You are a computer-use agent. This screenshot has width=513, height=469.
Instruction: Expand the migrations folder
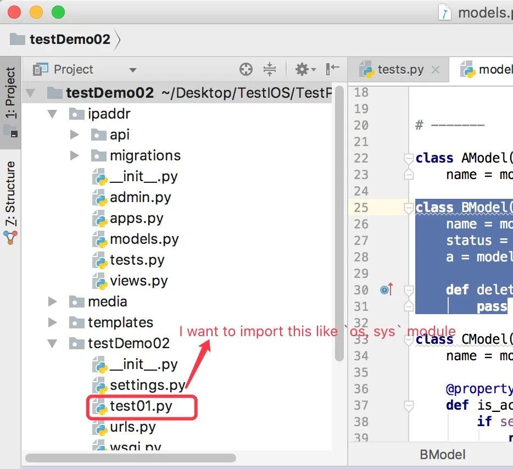tap(75, 155)
